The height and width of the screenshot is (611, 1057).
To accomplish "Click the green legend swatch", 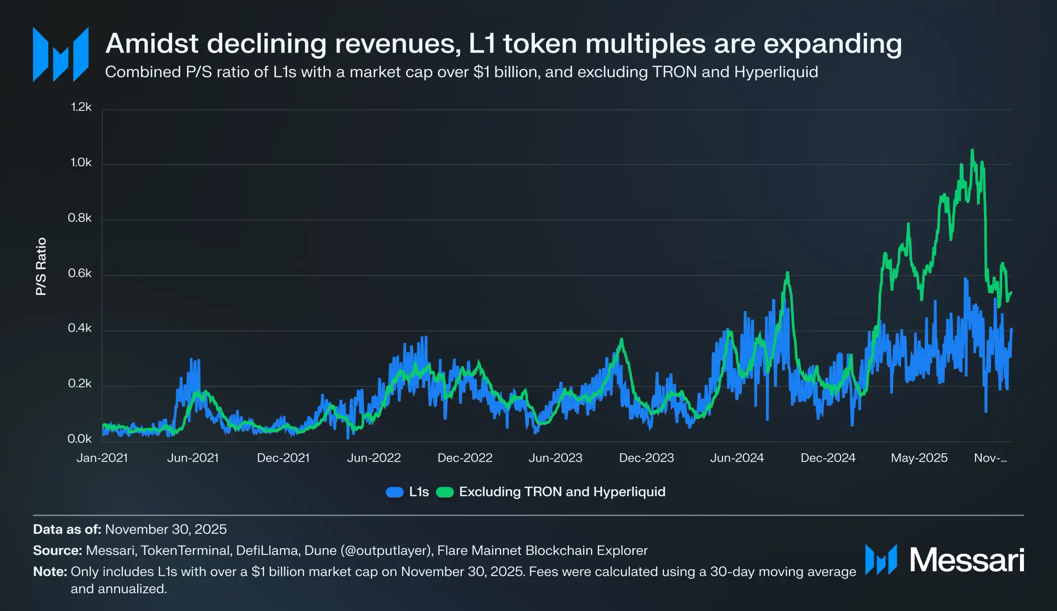I will click(445, 492).
